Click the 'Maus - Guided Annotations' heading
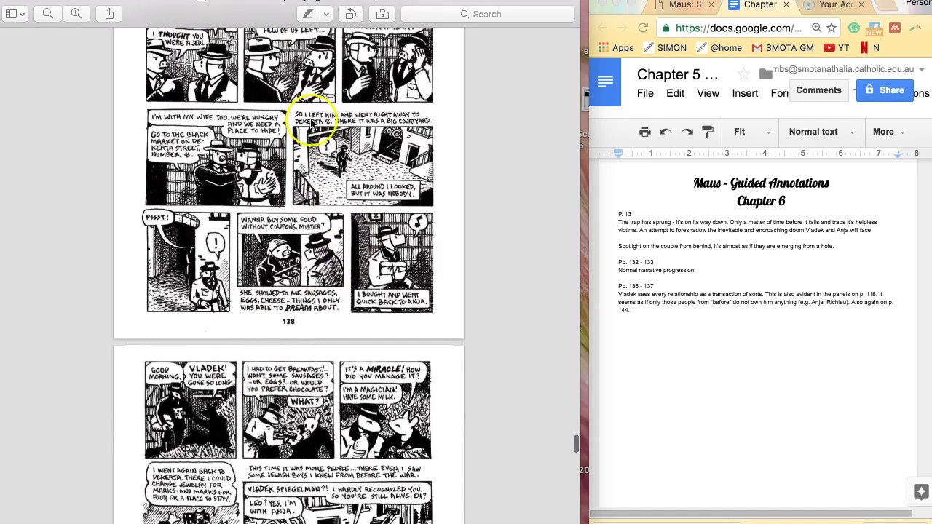The image size is (932, 524). tap(761, 183)
